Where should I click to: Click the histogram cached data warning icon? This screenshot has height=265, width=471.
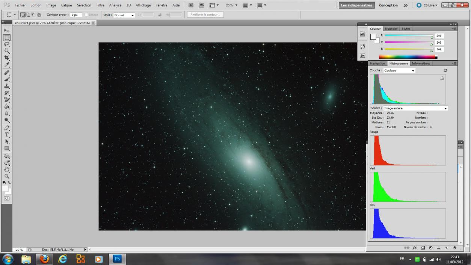pos(442,78)
